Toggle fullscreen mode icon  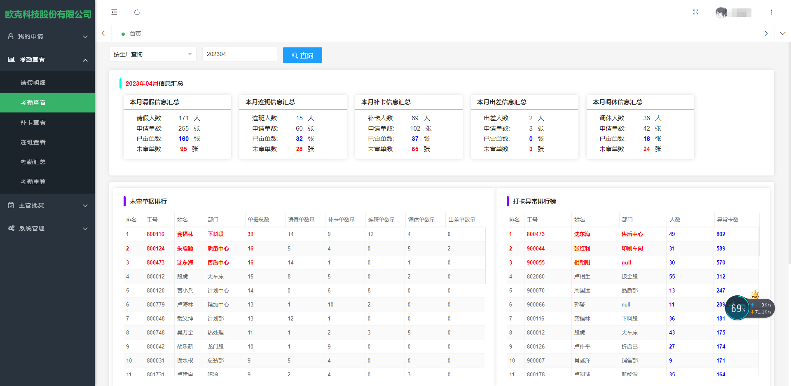pyautogui.click(x=695, y=12)
